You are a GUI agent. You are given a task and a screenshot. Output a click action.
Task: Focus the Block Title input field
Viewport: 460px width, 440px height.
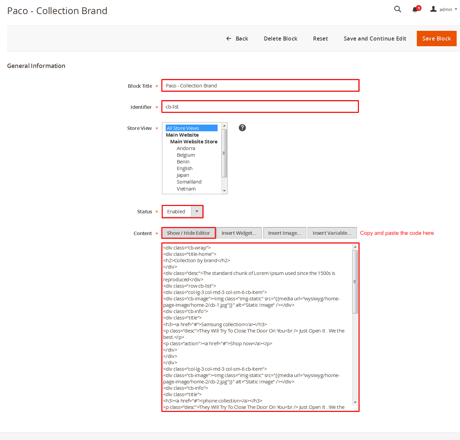[260, 85]
